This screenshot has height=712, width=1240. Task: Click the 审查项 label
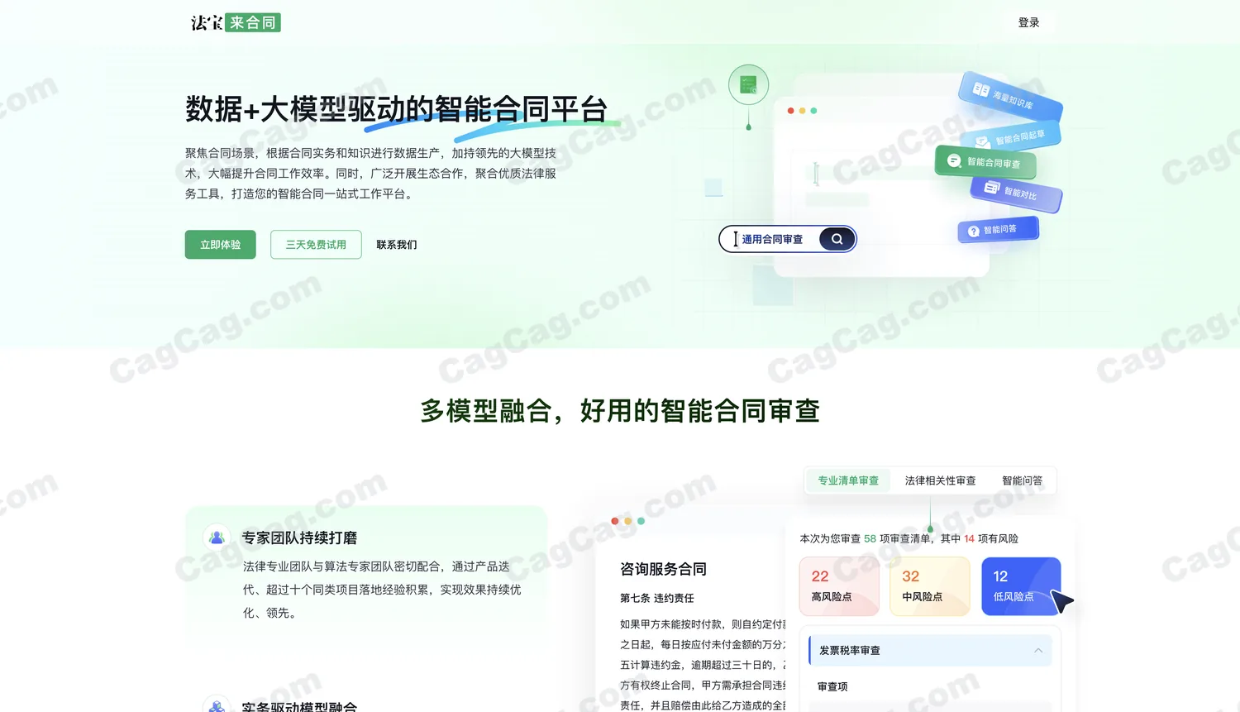coord(832,686)
